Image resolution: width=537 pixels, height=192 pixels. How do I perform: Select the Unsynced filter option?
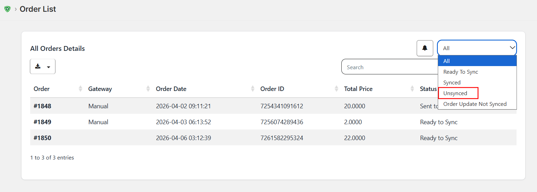[455, 93]
